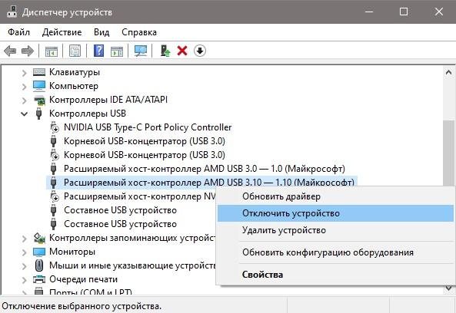Expand the Контроллеры IDE ATA/ATAPI category
The height and width of the screenshot is (313, 456).
25,100
